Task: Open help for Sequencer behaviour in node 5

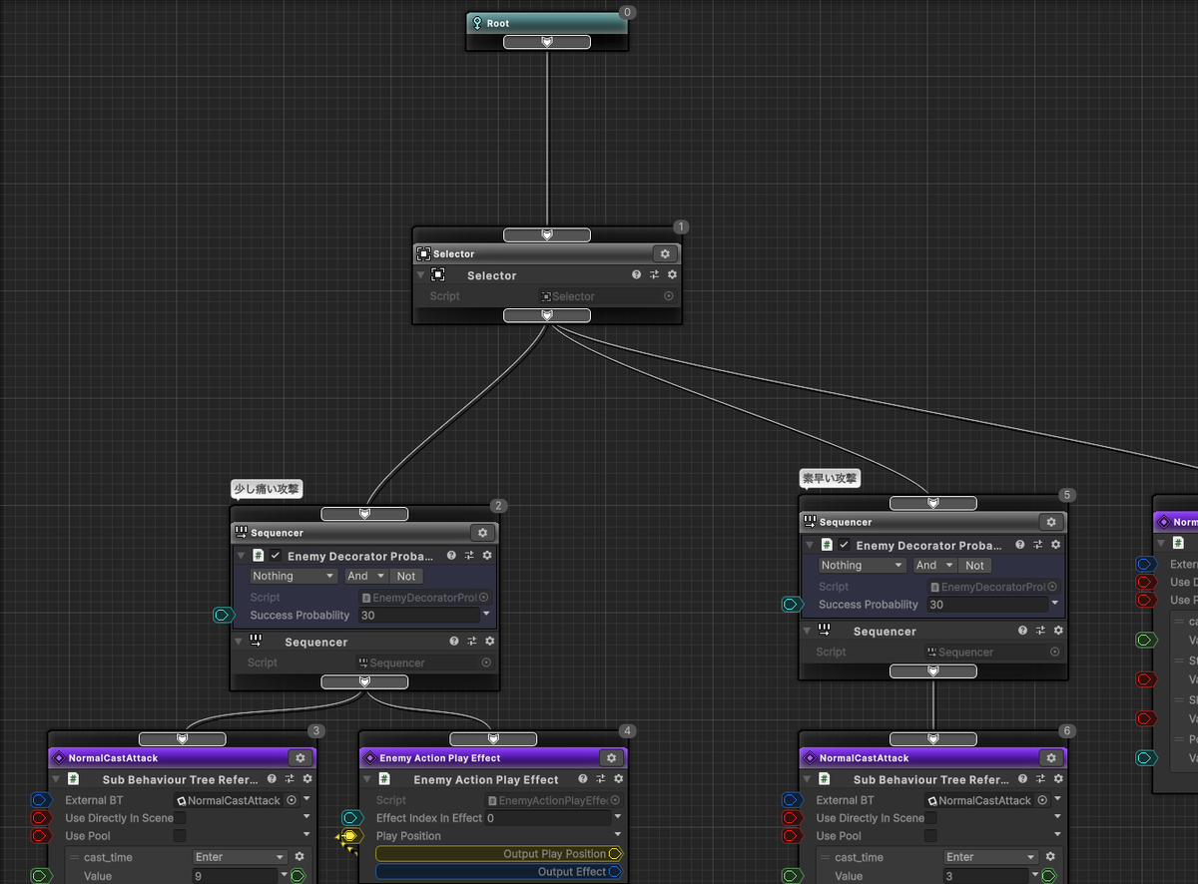Action: [1022, 631]
